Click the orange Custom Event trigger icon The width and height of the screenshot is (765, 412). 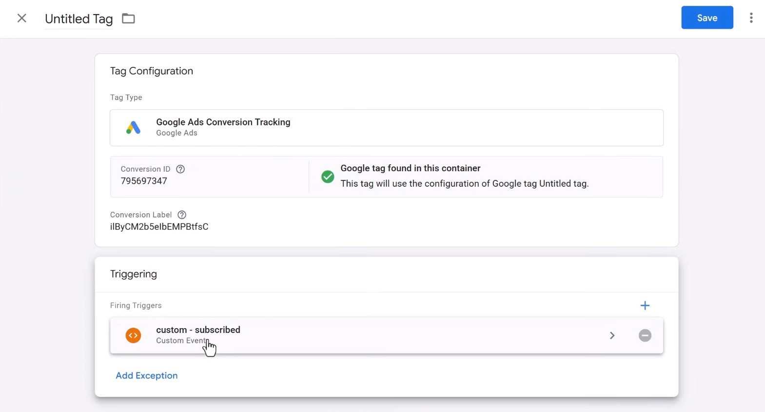tap(133, 335)
